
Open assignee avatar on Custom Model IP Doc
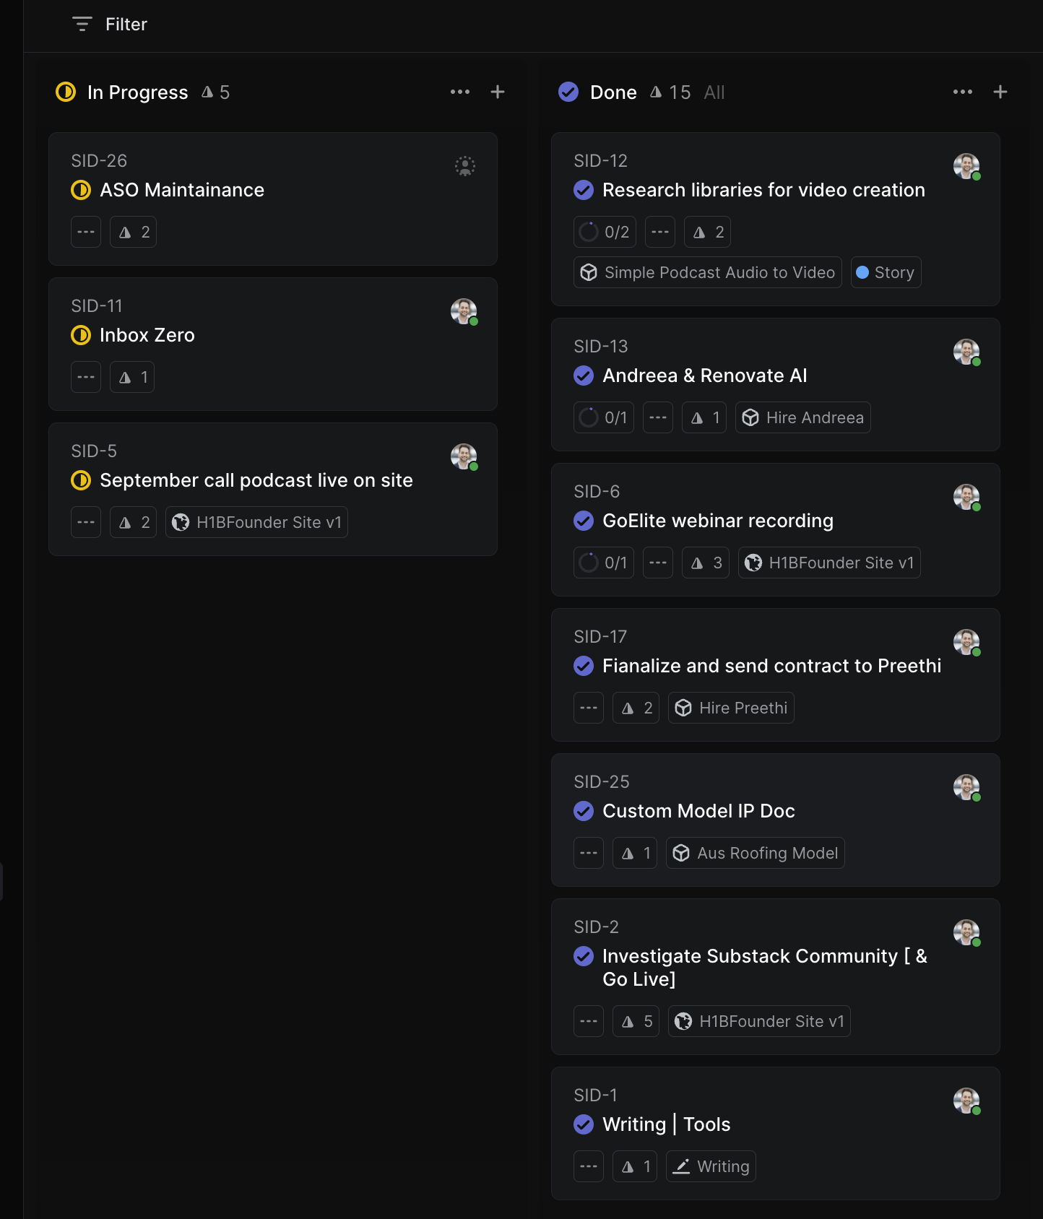(x=966, y=787)
